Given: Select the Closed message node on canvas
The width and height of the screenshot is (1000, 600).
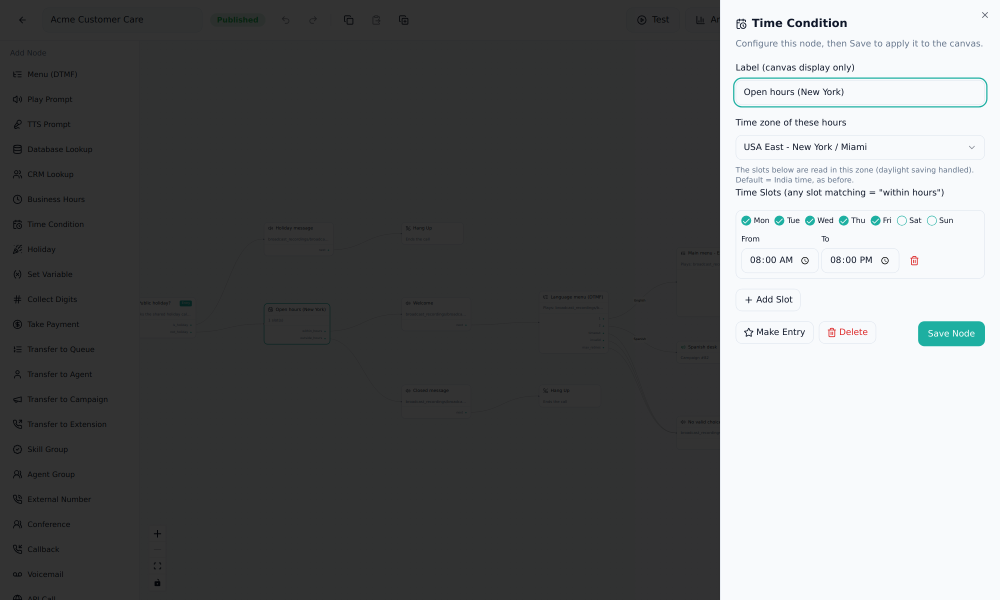Looking at the screenshot, I should pos(436,401).
